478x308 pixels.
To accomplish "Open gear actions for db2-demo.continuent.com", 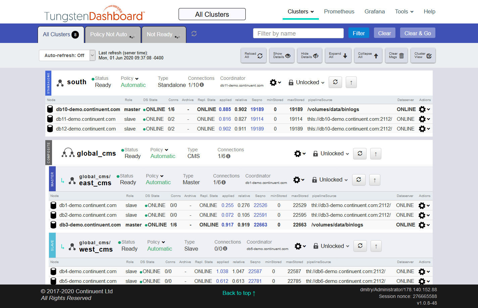I will click(x=424, y=215).
